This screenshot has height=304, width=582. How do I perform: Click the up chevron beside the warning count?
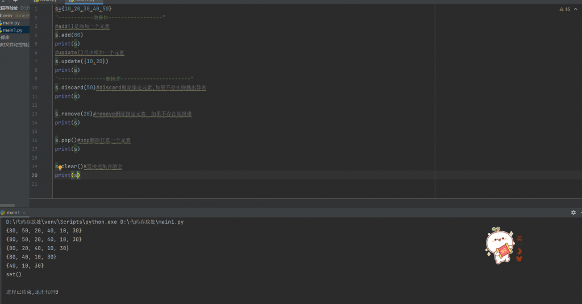point(576,10)
